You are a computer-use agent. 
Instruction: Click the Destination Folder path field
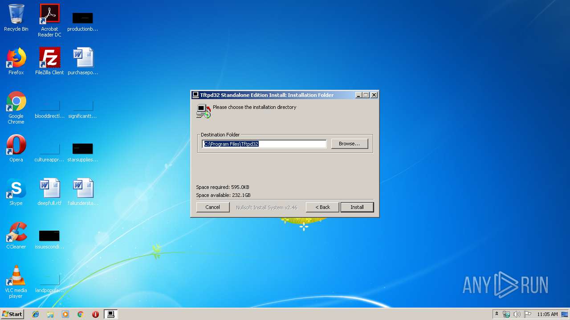click(265, 144)
